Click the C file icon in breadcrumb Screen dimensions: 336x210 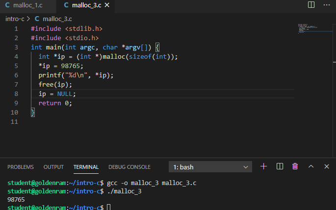37,19
